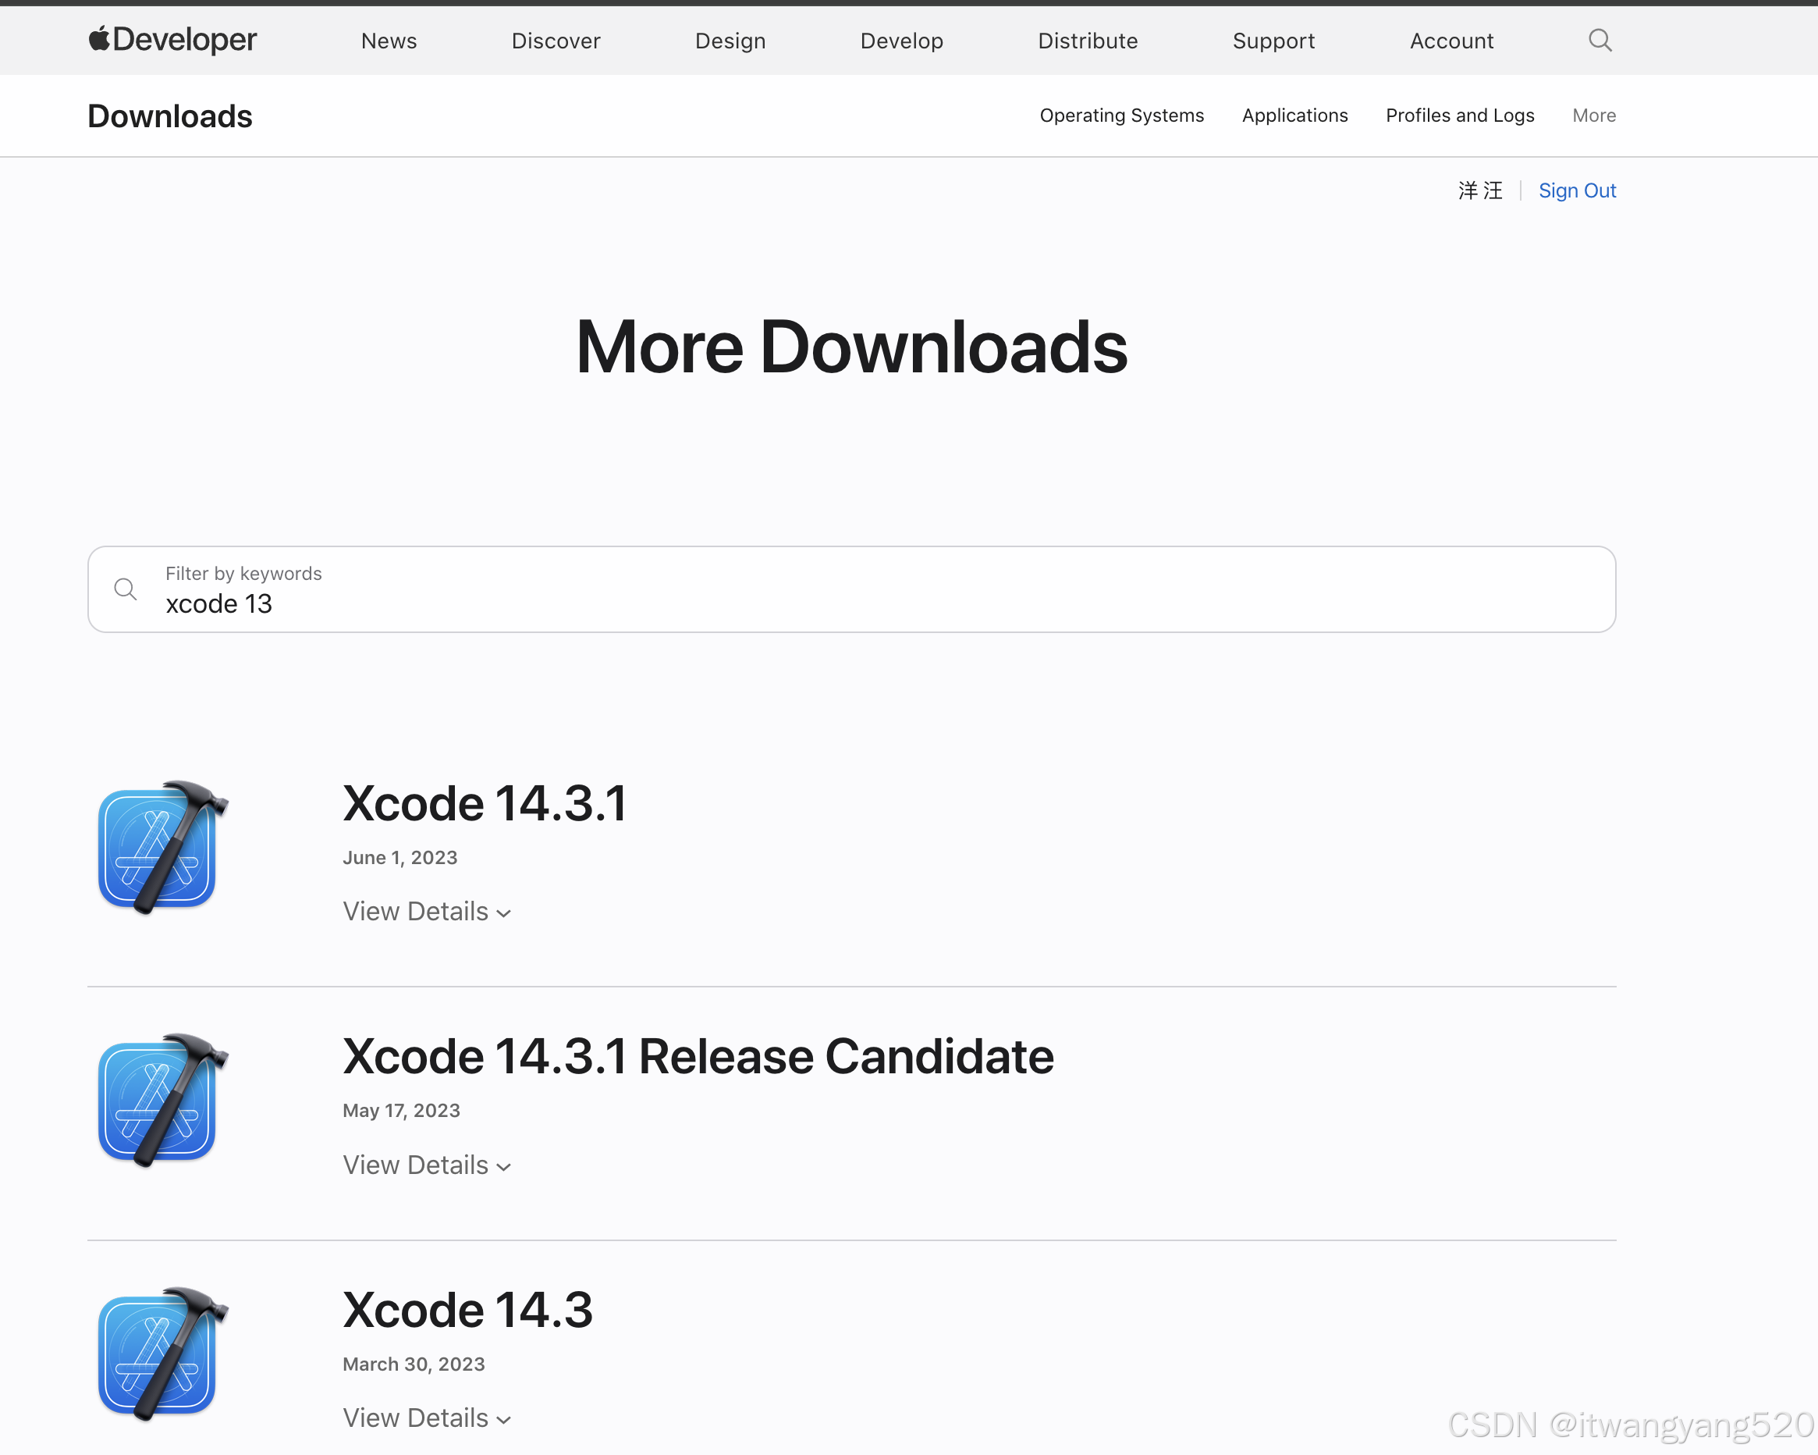Click the account name 洋 汪

pos(1481,190)
